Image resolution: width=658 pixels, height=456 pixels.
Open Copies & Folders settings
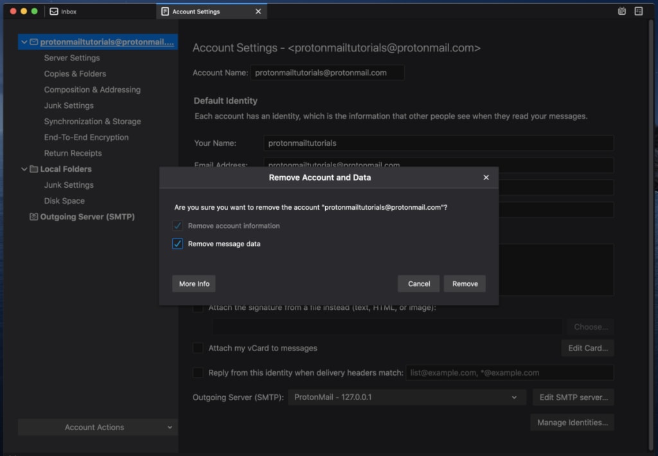(75, 74)
